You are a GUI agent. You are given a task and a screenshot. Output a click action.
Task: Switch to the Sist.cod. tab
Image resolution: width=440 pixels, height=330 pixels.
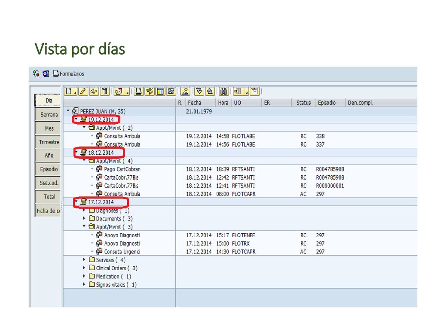point(48,183)
